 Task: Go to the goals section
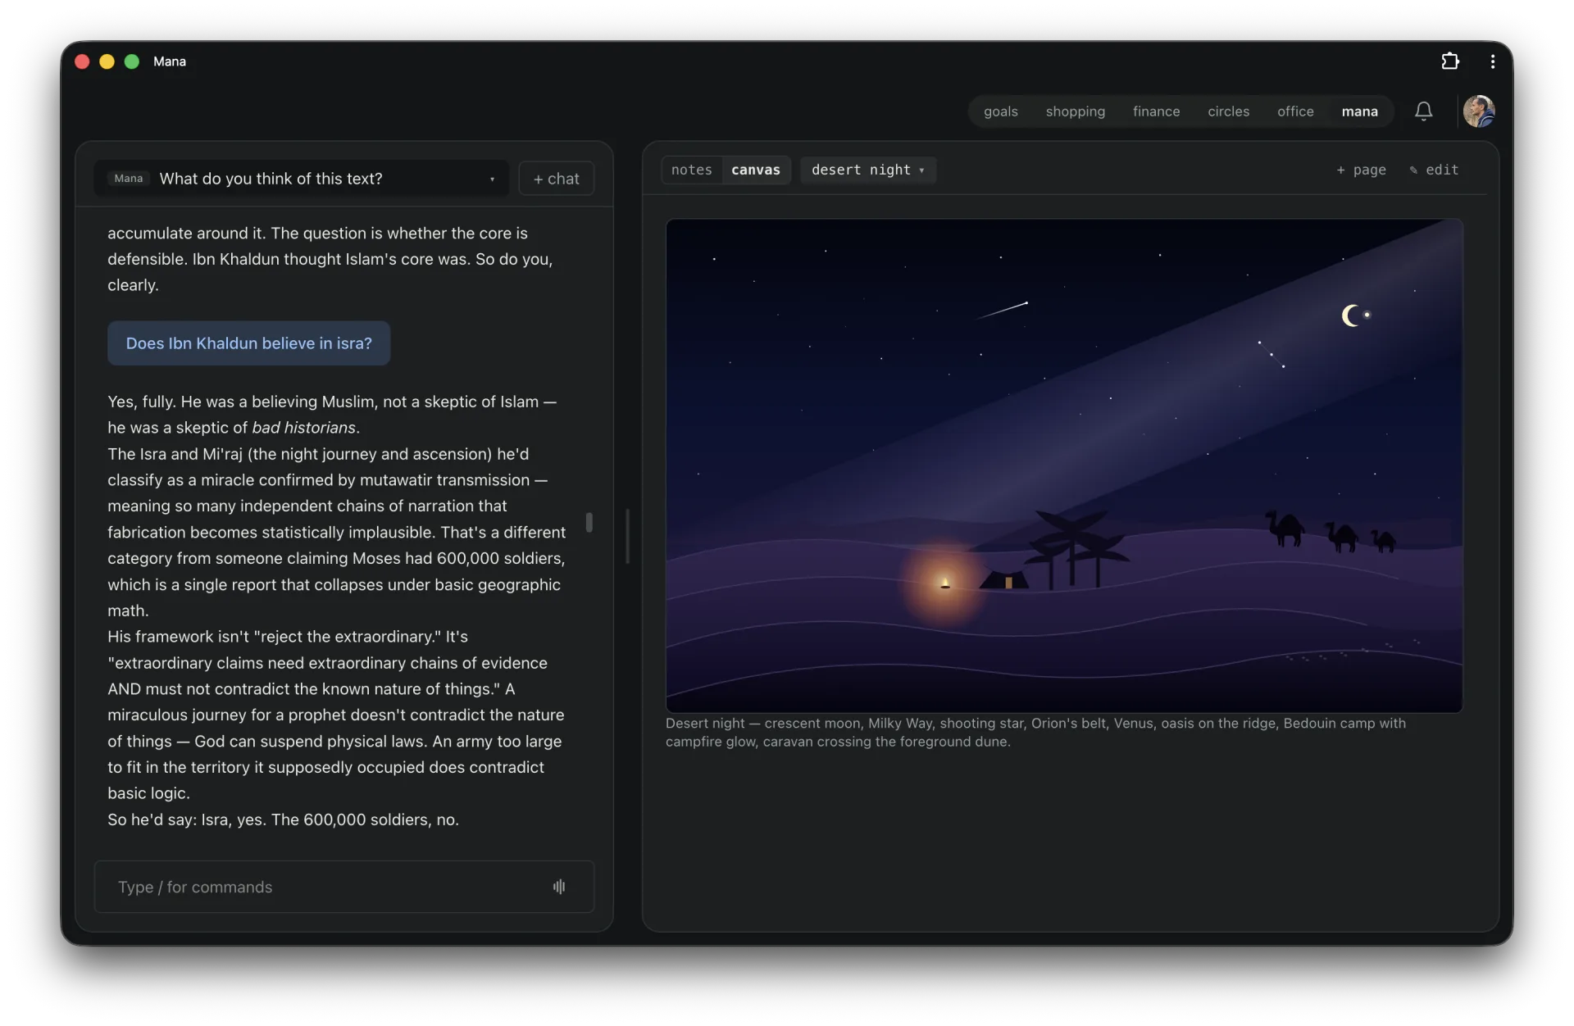click(x=1000, y=111)
